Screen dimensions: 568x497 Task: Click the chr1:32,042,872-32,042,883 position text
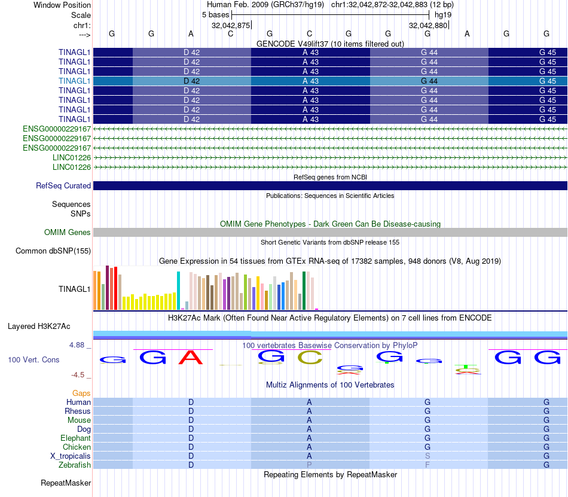(x=392, y=5)
